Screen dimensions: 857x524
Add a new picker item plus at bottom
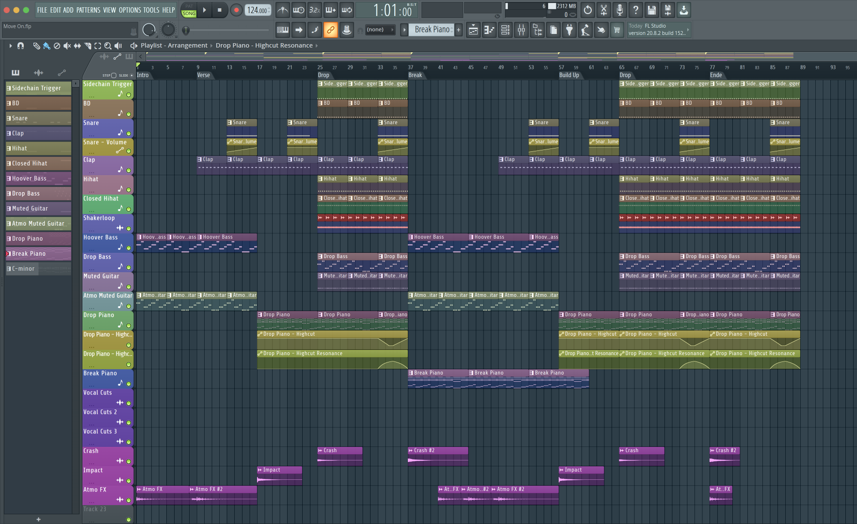(x=38, y=519)
